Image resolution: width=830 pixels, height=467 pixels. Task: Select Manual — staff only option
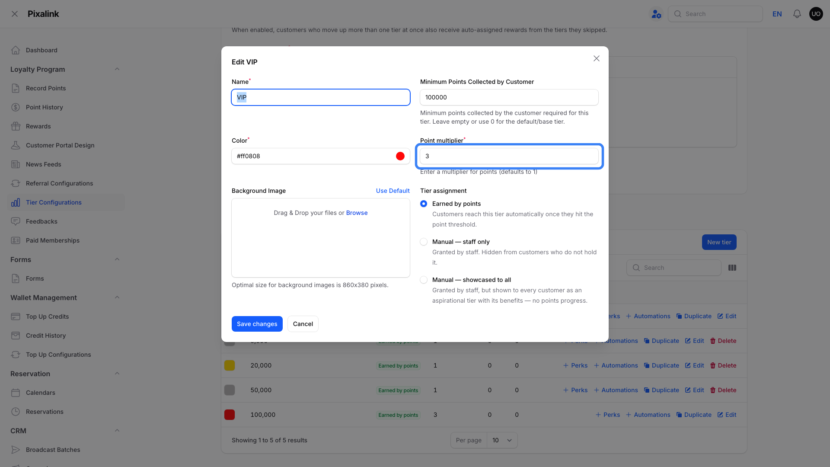point(424,242)
